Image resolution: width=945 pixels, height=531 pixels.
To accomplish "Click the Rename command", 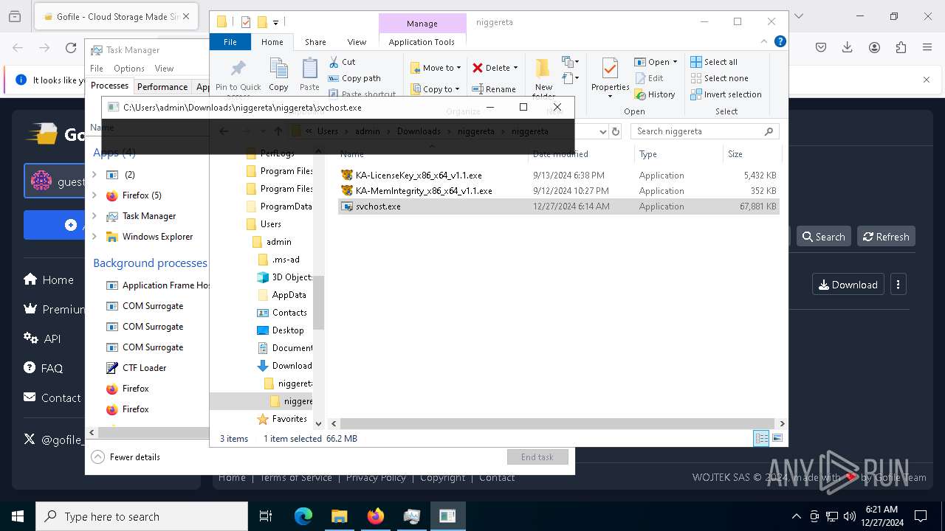I will (494, 89).
